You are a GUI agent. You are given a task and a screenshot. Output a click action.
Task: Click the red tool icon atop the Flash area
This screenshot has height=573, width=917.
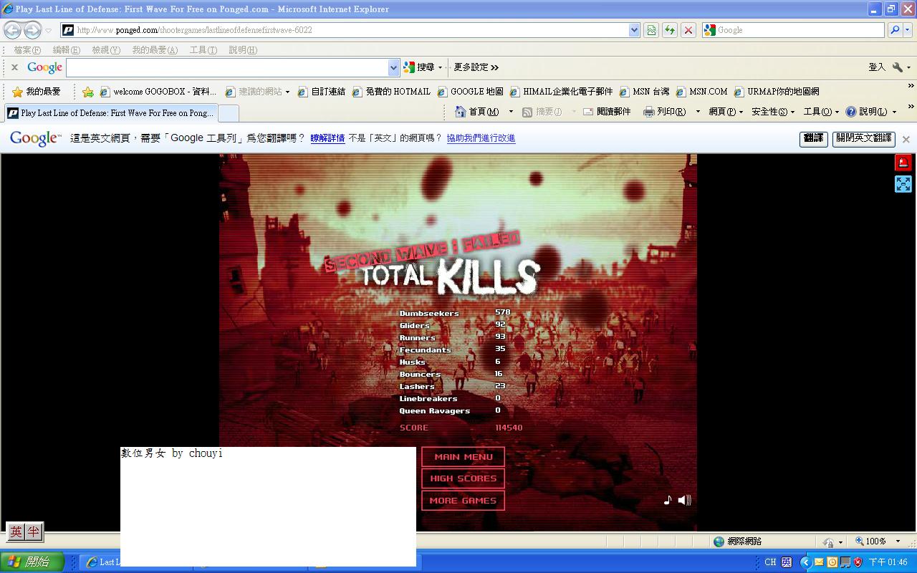[903, 163]
